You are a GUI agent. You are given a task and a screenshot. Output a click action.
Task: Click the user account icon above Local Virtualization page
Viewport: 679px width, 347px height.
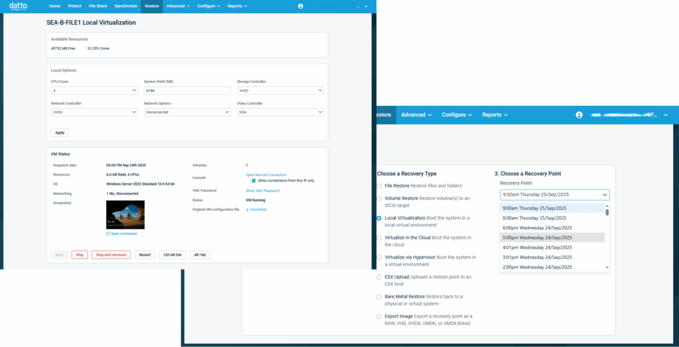300,6
